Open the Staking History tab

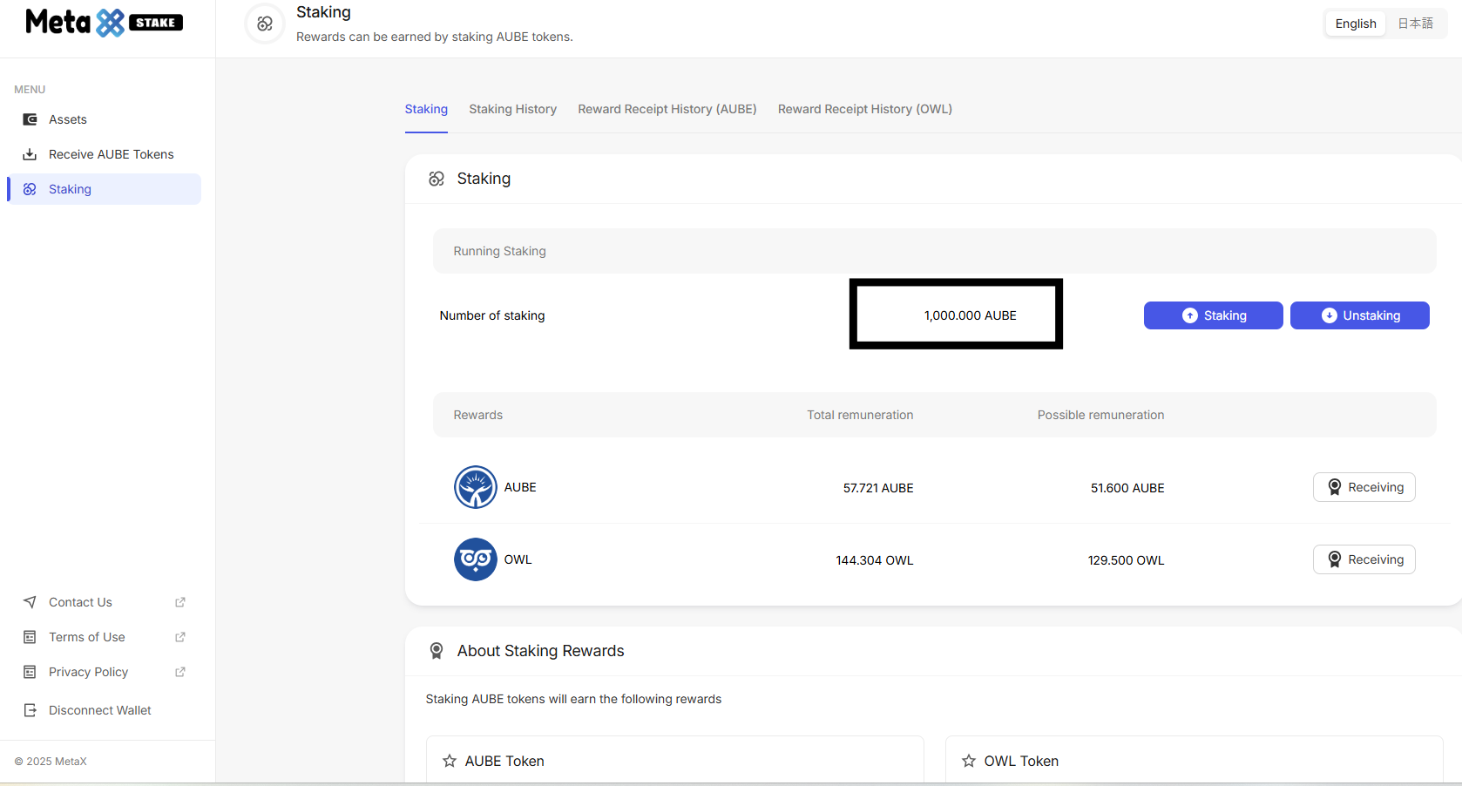[x=512, y=109]
